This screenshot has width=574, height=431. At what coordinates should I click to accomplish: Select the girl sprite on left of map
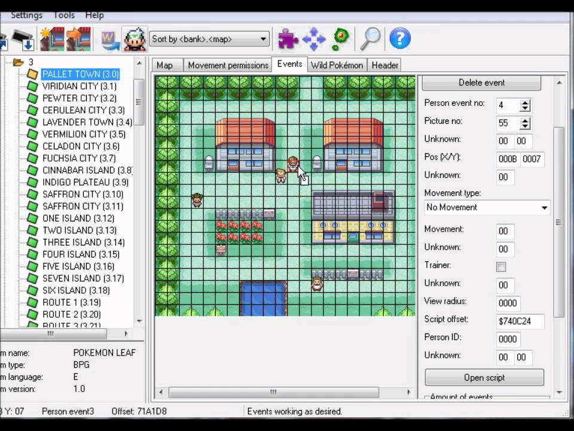[x=197, y=200]
